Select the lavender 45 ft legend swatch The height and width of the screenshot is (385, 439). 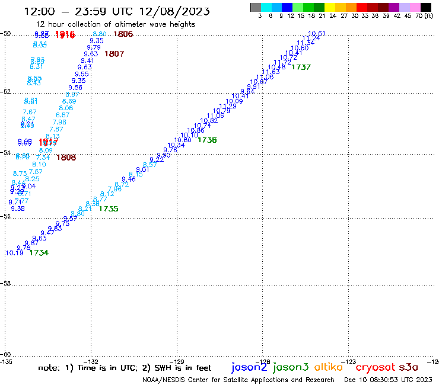coord(404,7)
